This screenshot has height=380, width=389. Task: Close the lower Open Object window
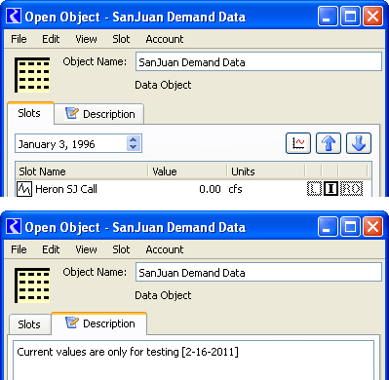[x=372, y=227]
